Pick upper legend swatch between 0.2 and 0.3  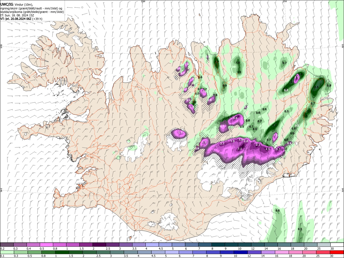7,245
